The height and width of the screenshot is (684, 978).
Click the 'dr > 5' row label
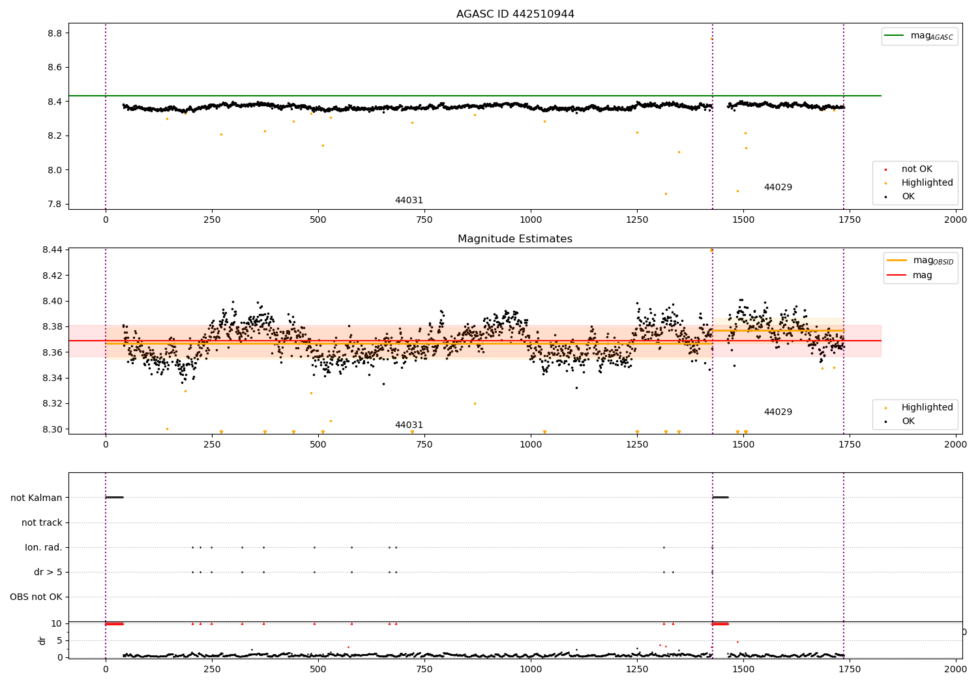[x=48, y=573]
